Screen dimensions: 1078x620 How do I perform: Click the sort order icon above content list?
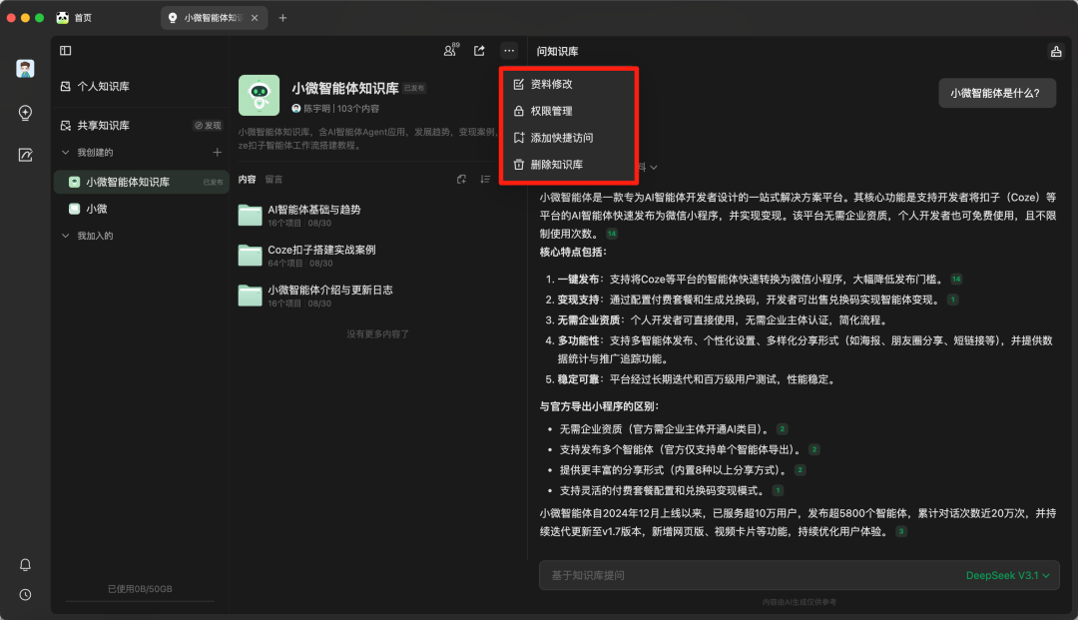[485, 180]
